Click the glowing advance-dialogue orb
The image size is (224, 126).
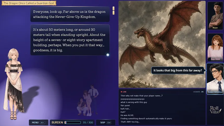tap(108, 55)
